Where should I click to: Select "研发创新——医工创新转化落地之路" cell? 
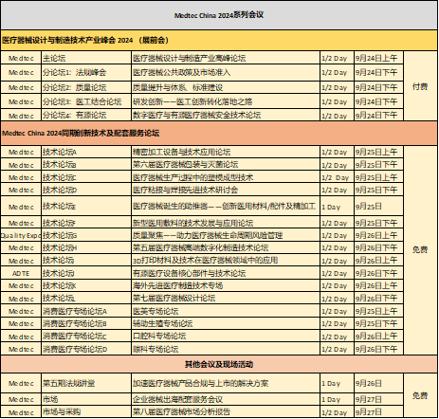coord(226,101)
